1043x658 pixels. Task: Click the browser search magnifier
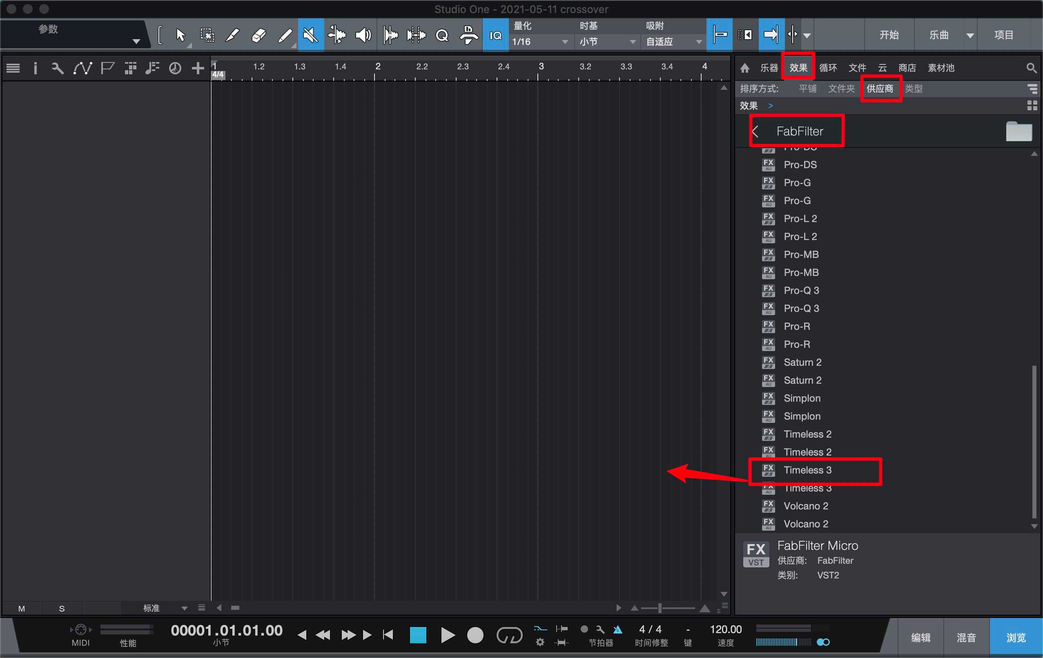(x=1031, y=68)
